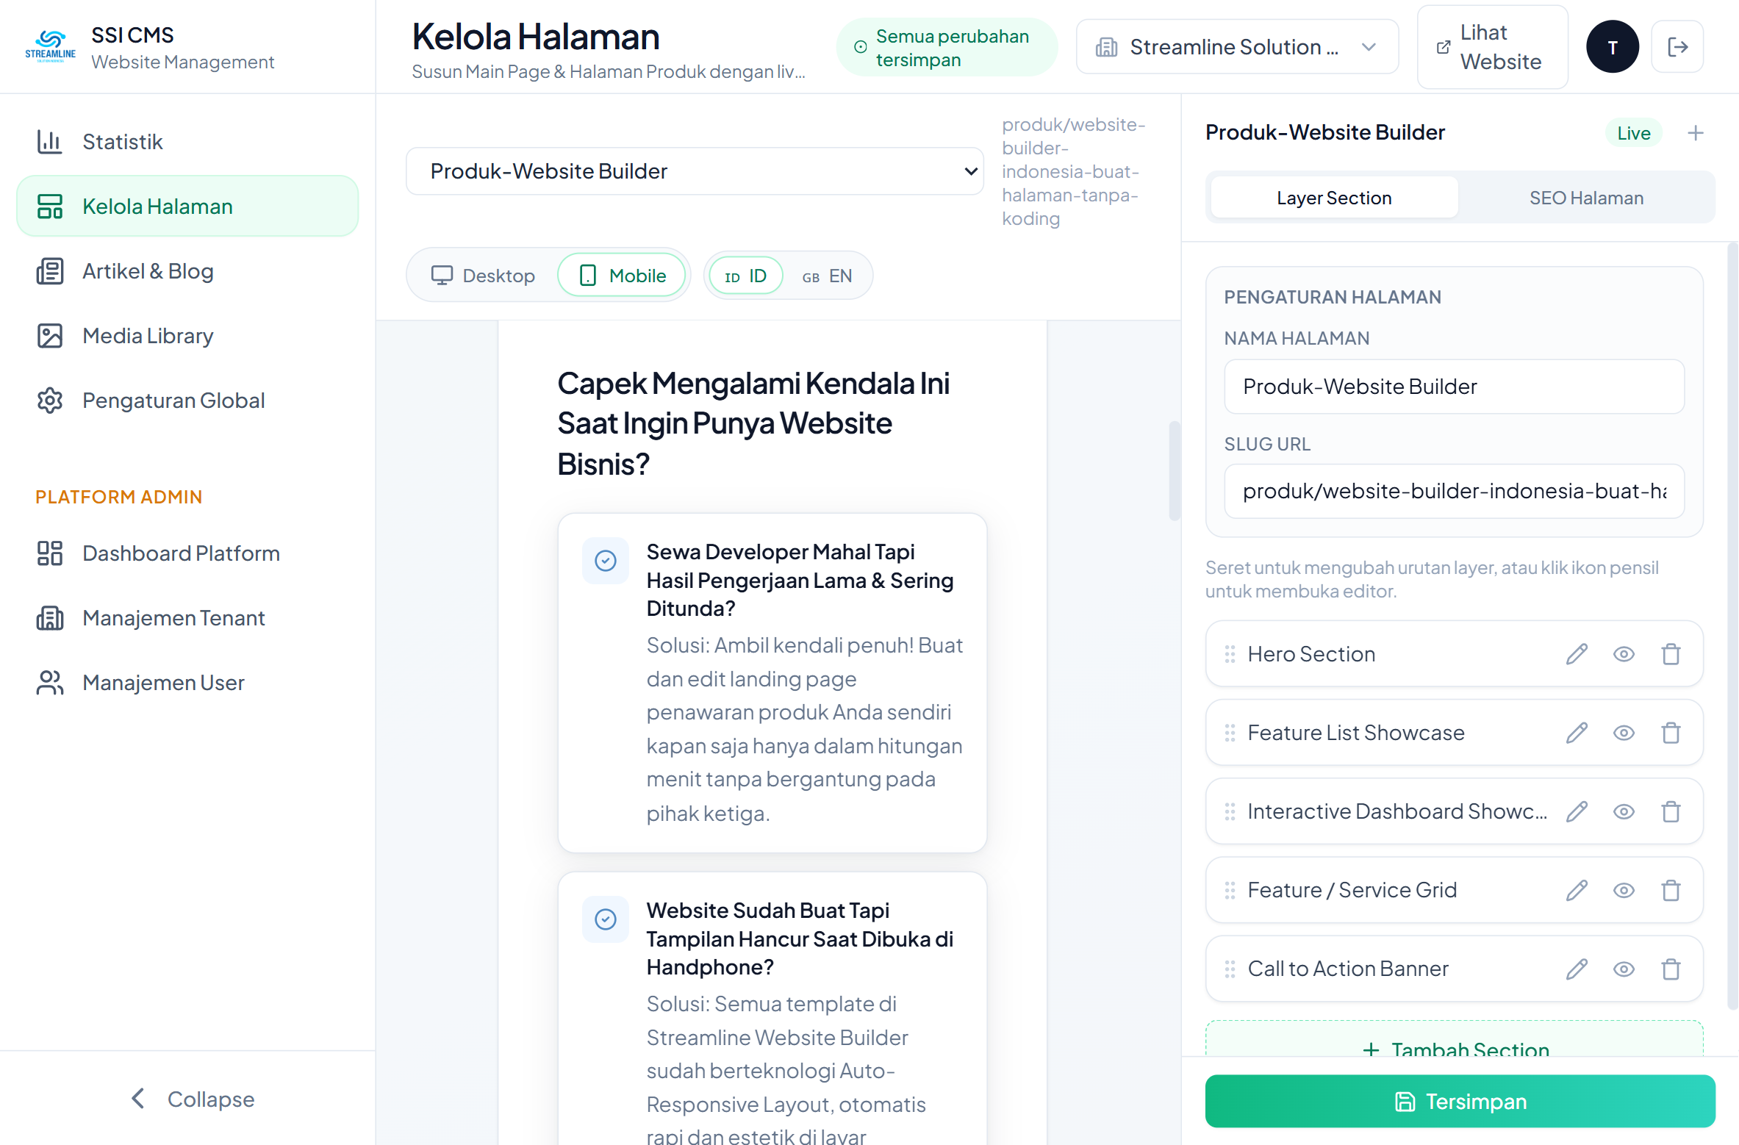Delete Interactive Dashboard Showcase layer

tap(1671, 811)
